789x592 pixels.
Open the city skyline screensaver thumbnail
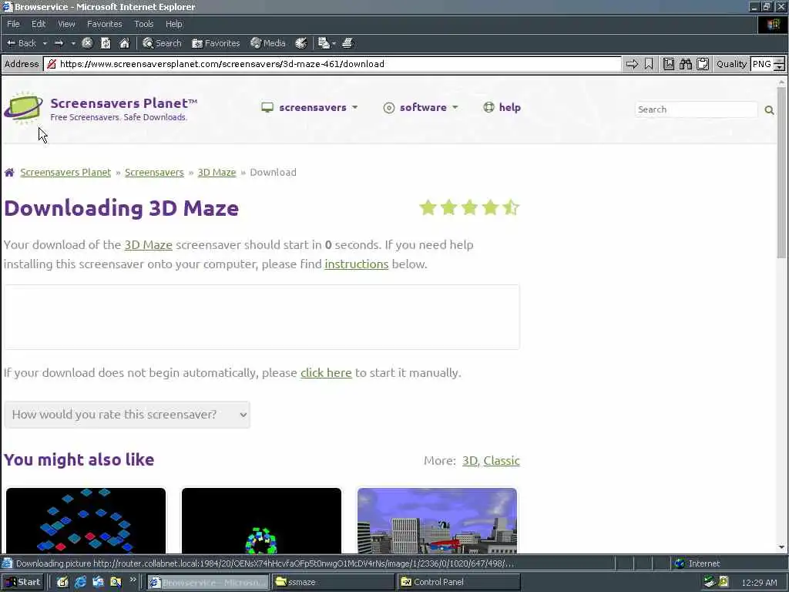(x=437, y=520)
